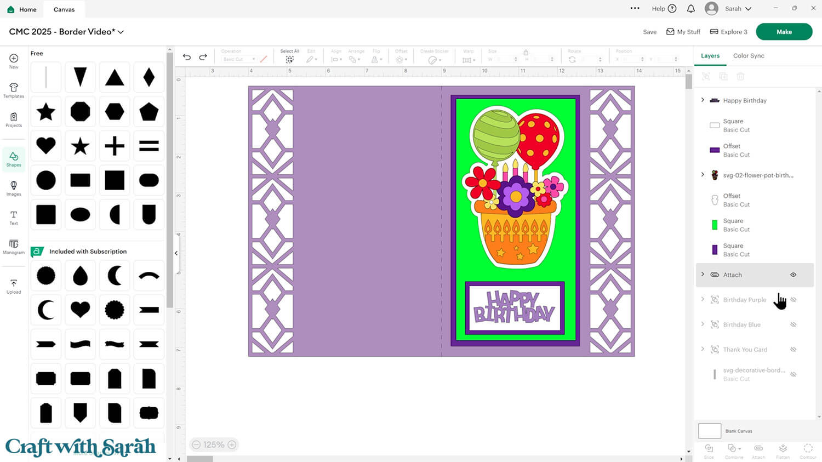Viewport: 822px width, 462px height.
Task: Switch to the Color Sync tab
Action: point(748,56)
